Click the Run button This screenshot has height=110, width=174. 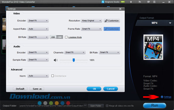[x=155, y=105]
